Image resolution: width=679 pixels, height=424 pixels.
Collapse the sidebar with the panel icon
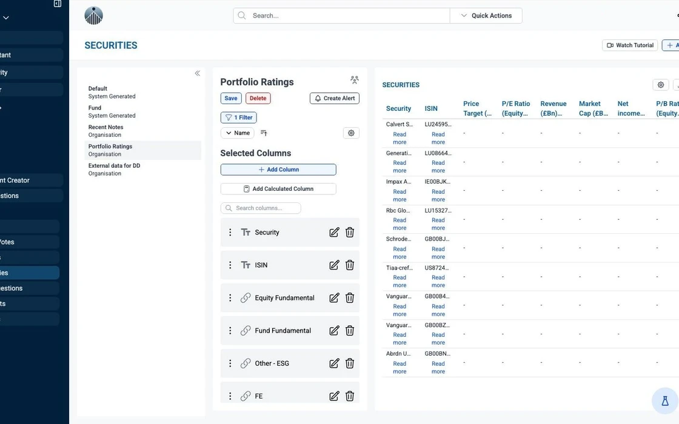[x=58, y=4]
